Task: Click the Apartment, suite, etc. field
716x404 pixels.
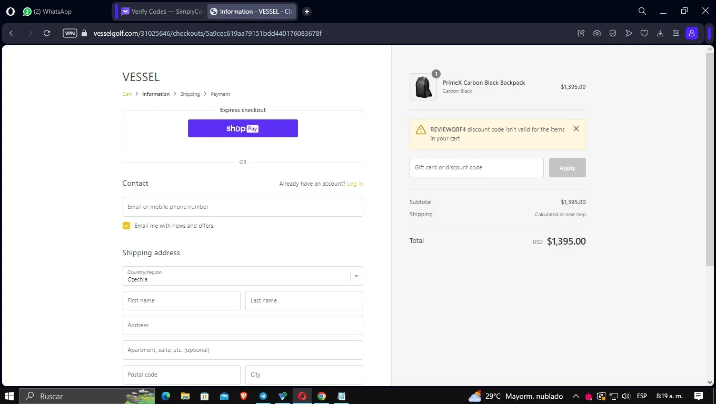Action: point(243,350)
